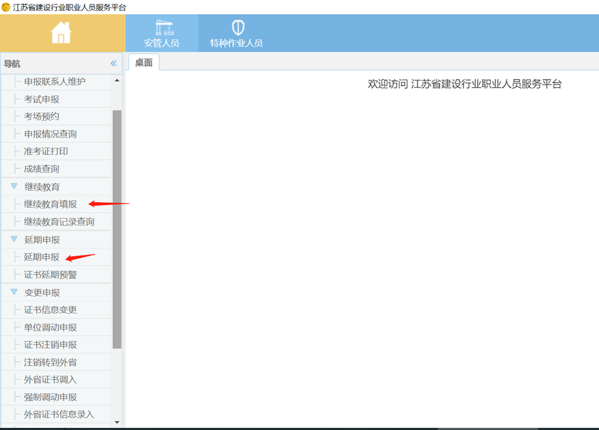Open 继续教育填报 item
The image size is (599, 430).
(x=50, y=204)
